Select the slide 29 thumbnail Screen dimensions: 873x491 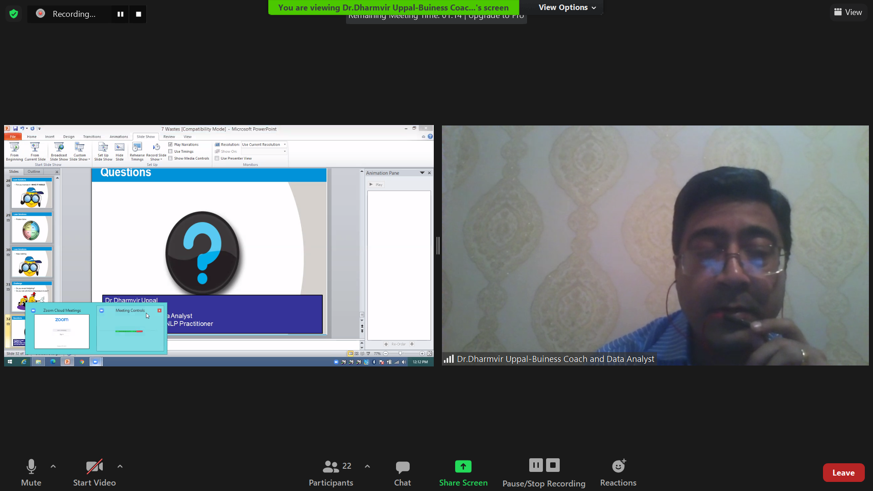[x=32, y=228]
